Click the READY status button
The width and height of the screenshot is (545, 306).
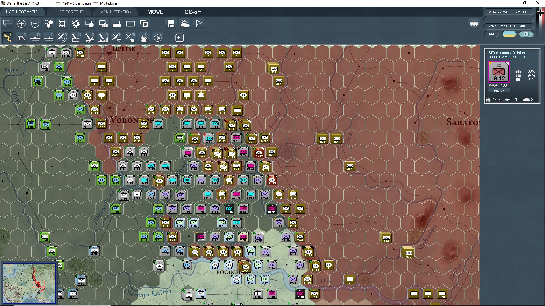(x=499, y=90)
